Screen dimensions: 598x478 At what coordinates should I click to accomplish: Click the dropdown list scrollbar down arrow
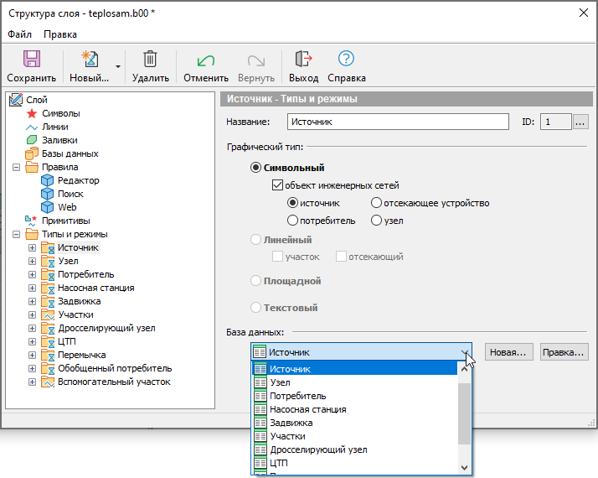tap(464, 467)
